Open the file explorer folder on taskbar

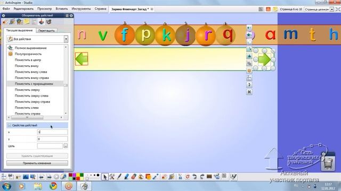(x=38, y=186)
